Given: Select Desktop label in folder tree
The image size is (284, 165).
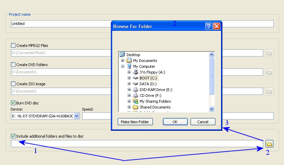Looking at the screenshot, I should pyautogui.click(x=133, y=55).
